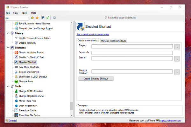191x127 pixels.
Task: Open See in detail how this tweak works link
Action: [x=93, y=34]
